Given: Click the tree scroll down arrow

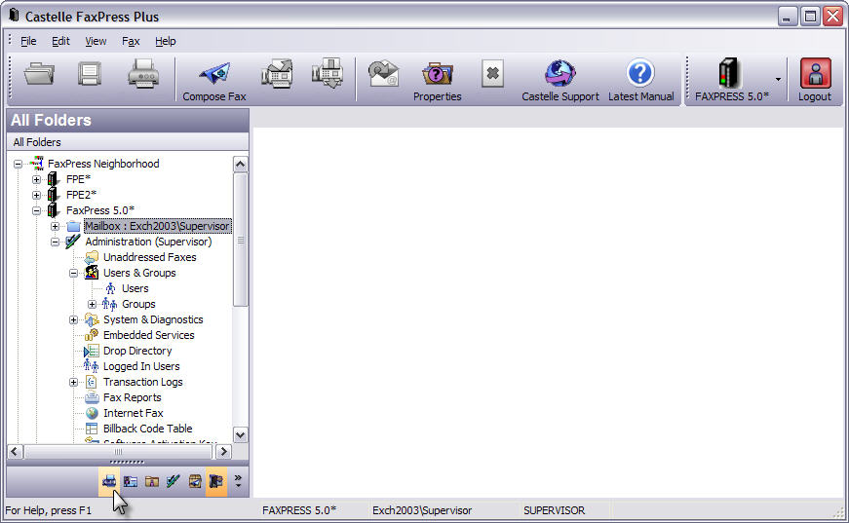Looking at the screenshot, I should point(241,434).
